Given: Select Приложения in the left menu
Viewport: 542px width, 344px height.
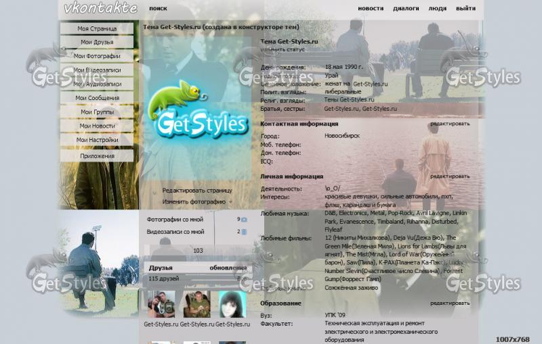Looking at the screenshot, I should [x=97, y=156].
